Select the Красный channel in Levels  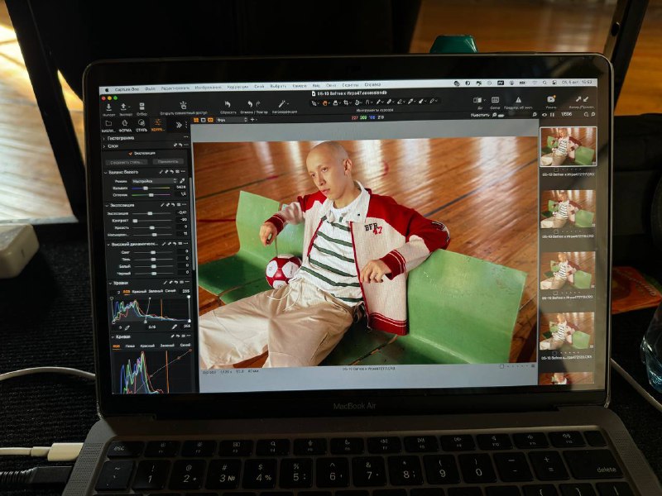(x=139, y=292)
